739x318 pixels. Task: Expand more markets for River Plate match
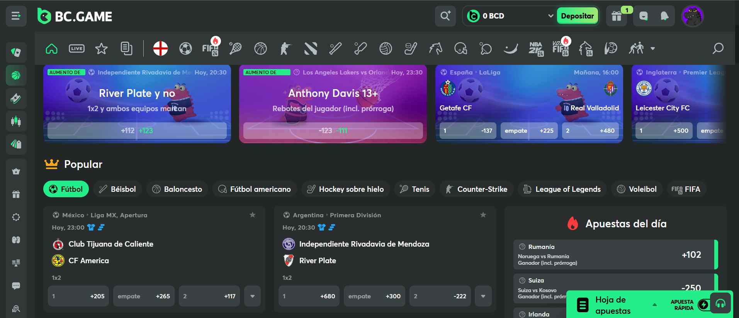483,296
